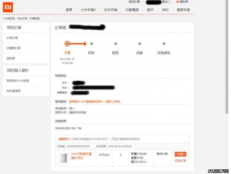Open 服務支援 navigation item
The image size is (231, 174).
click(183, 10)
